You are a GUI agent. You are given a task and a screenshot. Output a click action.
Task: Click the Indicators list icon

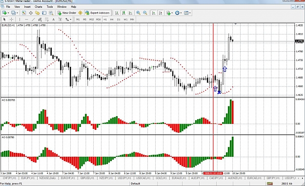tap(168, 13)
